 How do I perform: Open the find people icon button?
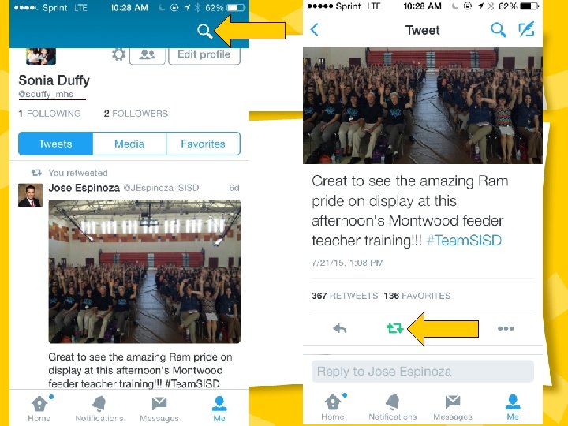(x=147, y=55)
